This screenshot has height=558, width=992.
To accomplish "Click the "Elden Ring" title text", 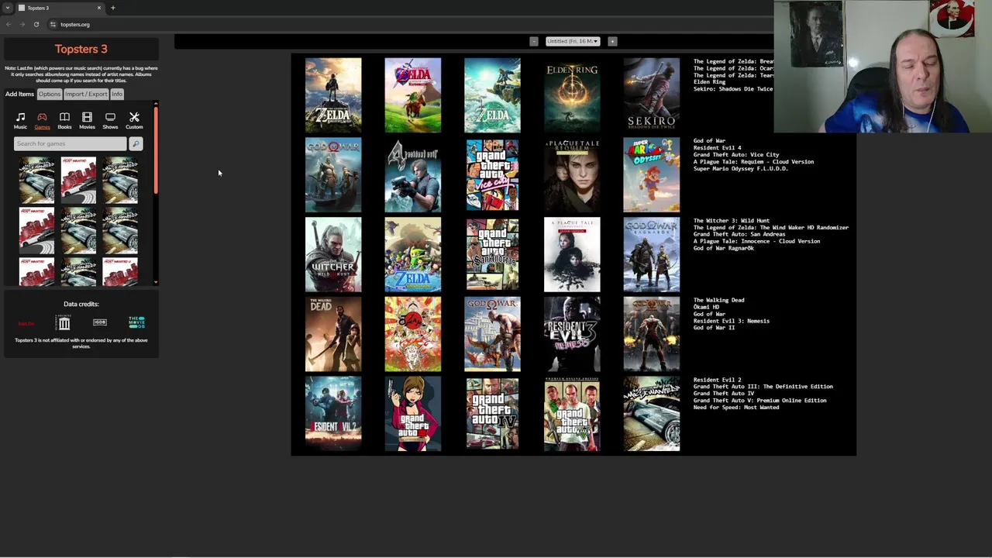I will click(709, 82).
